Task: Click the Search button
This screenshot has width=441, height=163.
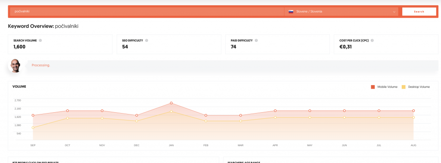Action: pyautogui.click(x=419, y=12)
